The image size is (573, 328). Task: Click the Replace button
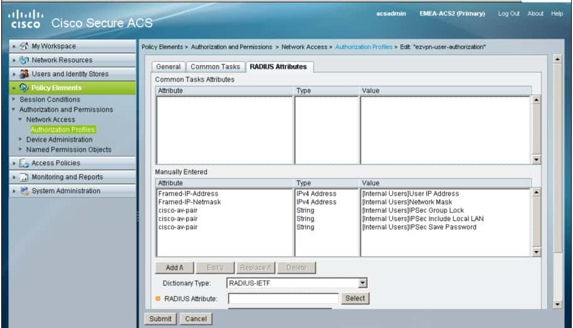click(255, 268)
